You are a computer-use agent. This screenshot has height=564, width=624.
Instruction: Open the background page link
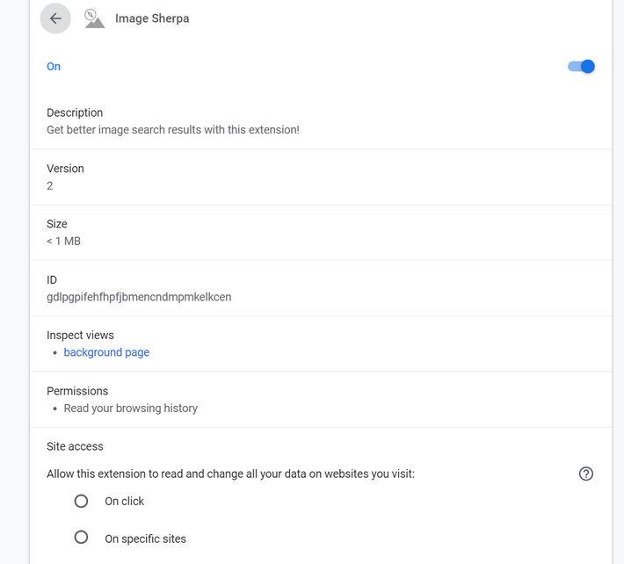106,352
